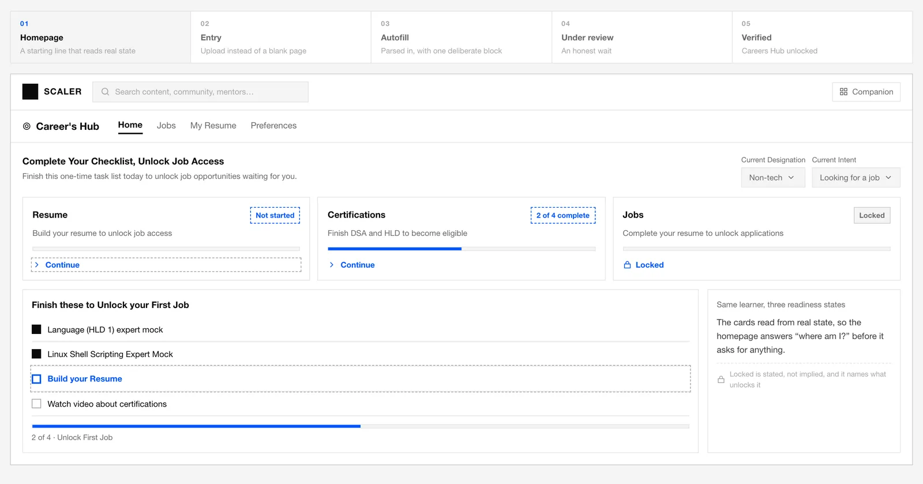Click the Search content input field
This screenshot has width=923, height=484.
point(200,92)
